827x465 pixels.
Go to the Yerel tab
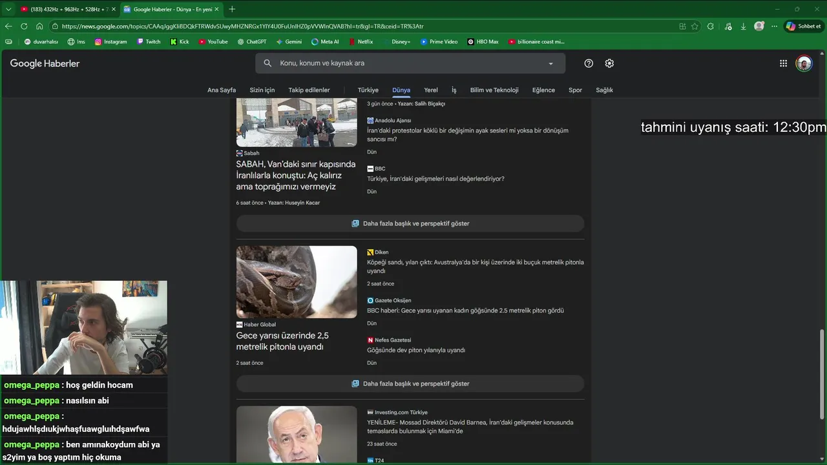[x=431, y=90]
